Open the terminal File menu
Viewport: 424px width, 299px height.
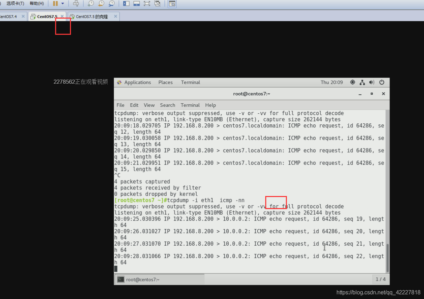(120, 105)
